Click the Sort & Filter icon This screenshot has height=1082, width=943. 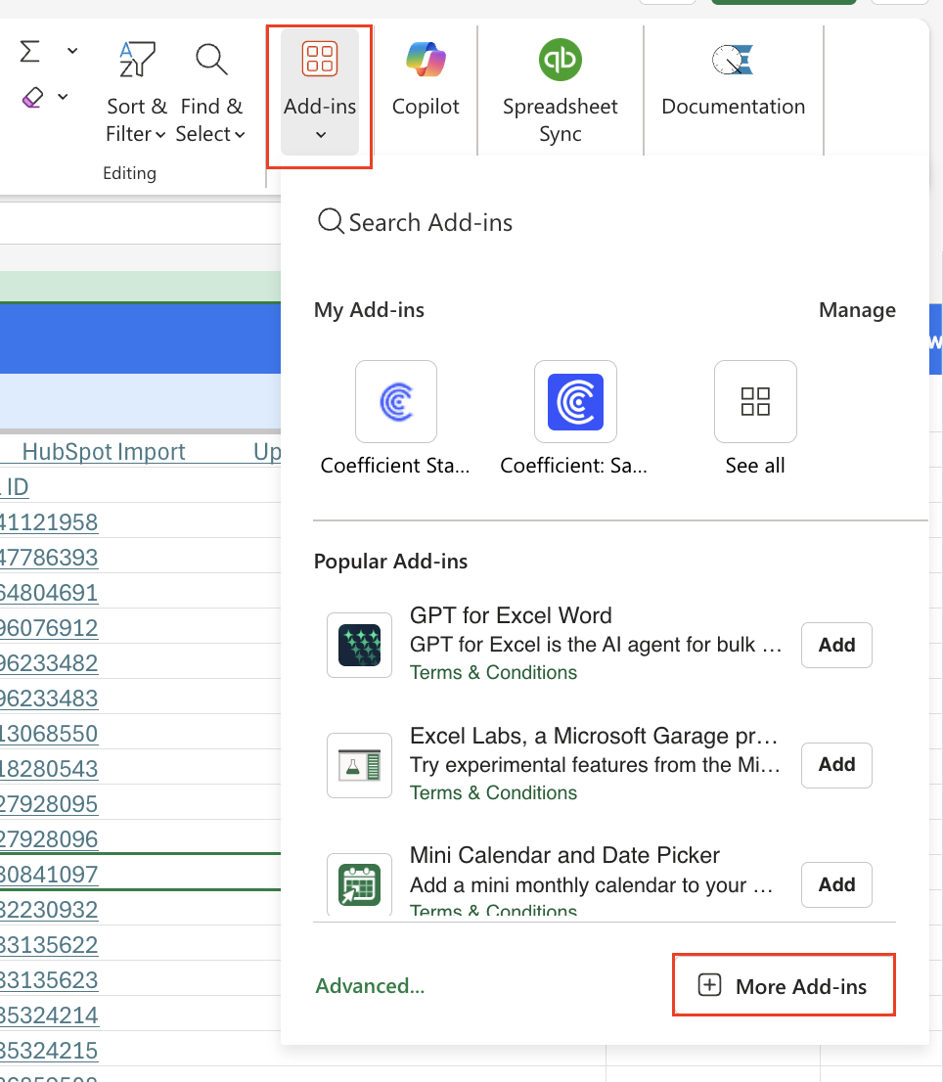pyautogui.click(x=136, y=61)
